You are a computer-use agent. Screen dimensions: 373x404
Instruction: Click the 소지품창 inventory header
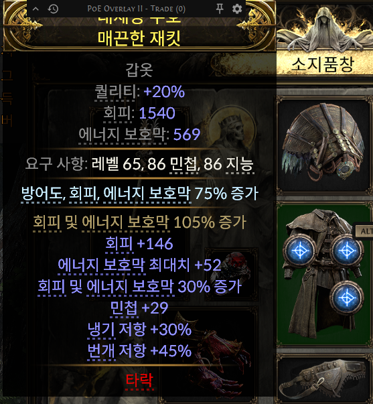click(x=323, y=64)
